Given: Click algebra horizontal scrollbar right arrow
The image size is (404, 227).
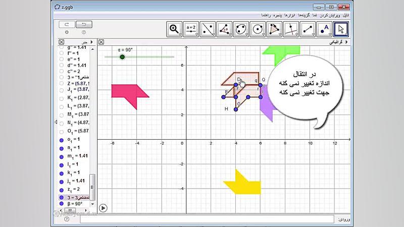Looking at the screenshot, I should tap(86, 210).
